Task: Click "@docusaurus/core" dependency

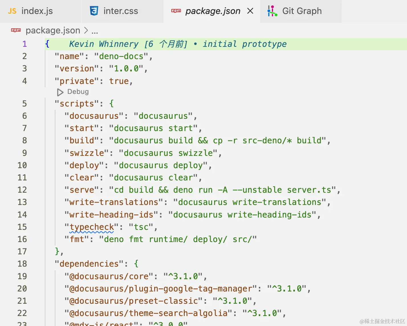Action: click(x=109, y=276)
